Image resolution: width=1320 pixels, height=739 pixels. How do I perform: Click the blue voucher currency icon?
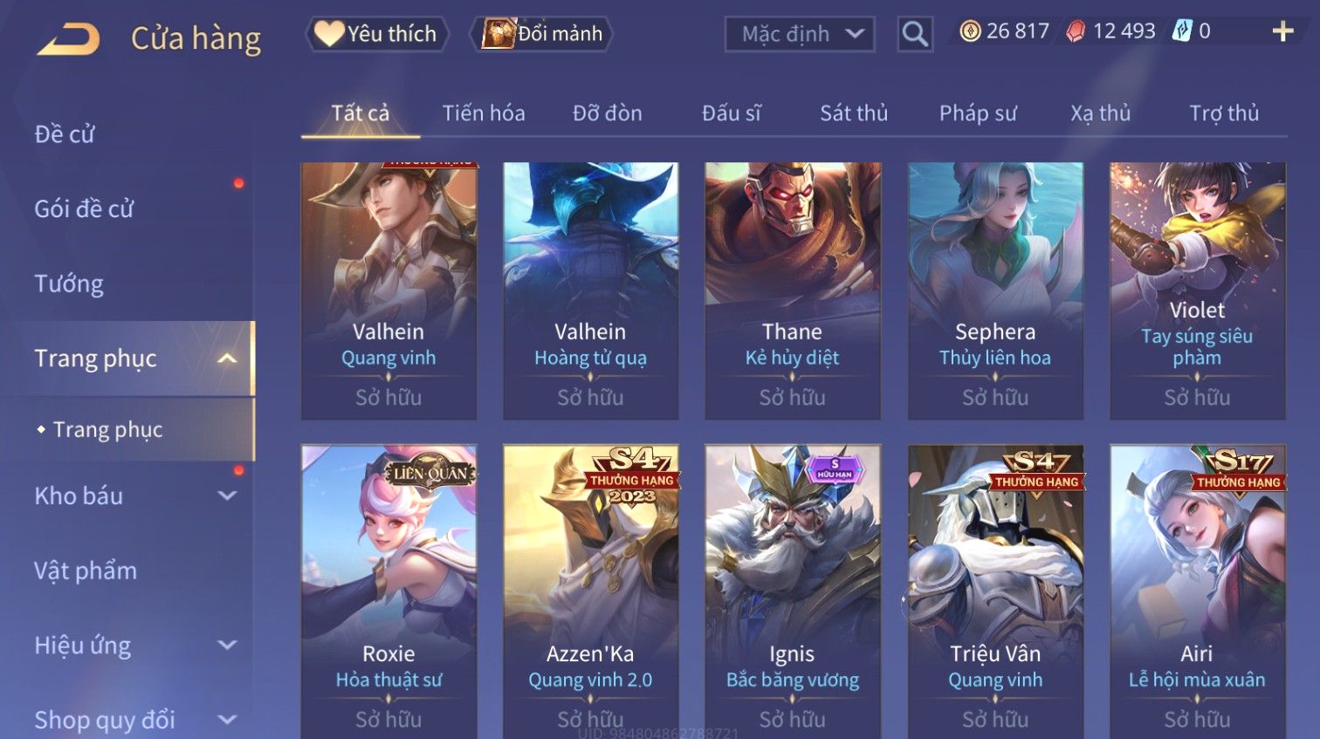tap(1182, 31)
